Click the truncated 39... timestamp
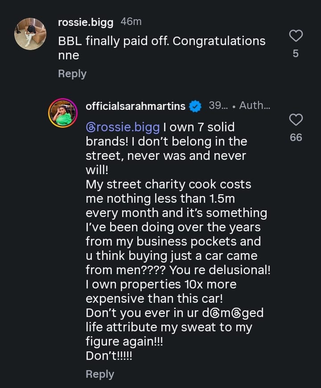 tap(218, 106)
